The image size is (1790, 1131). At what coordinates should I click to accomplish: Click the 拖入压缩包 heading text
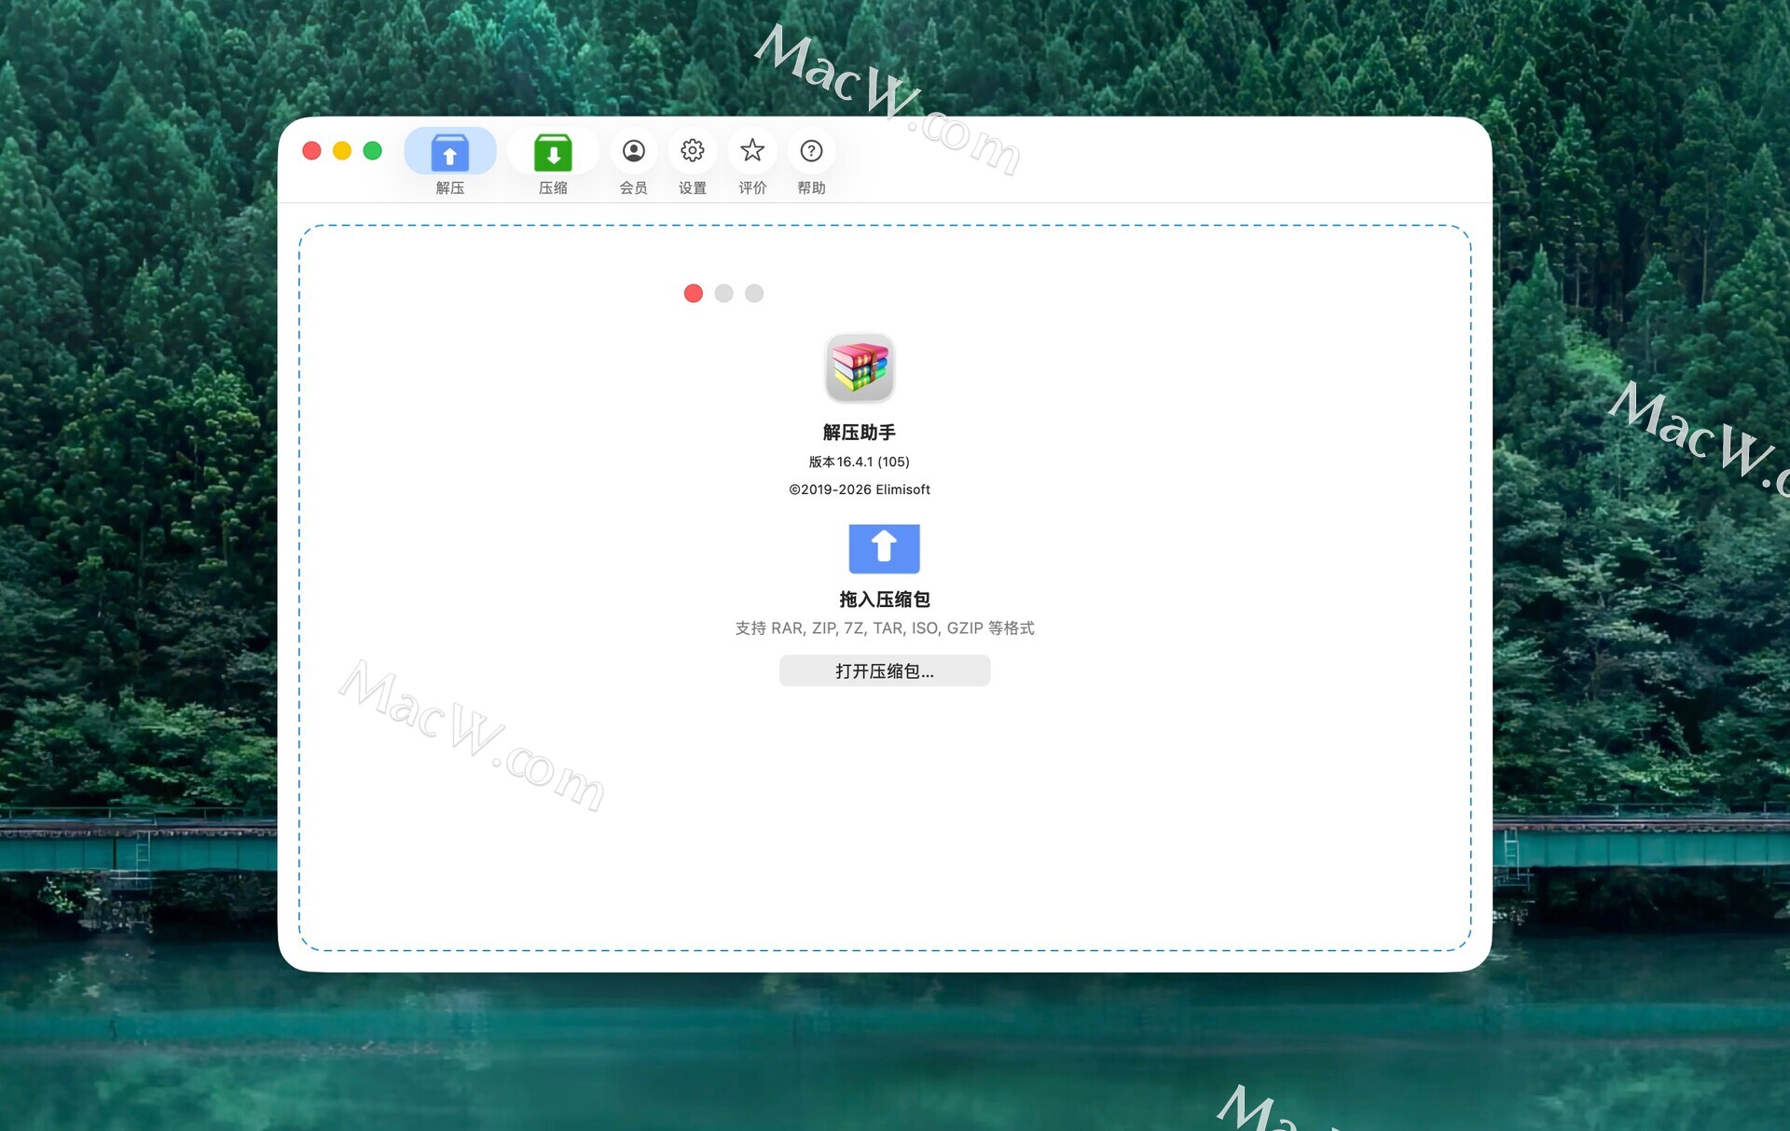coord(885,600)
